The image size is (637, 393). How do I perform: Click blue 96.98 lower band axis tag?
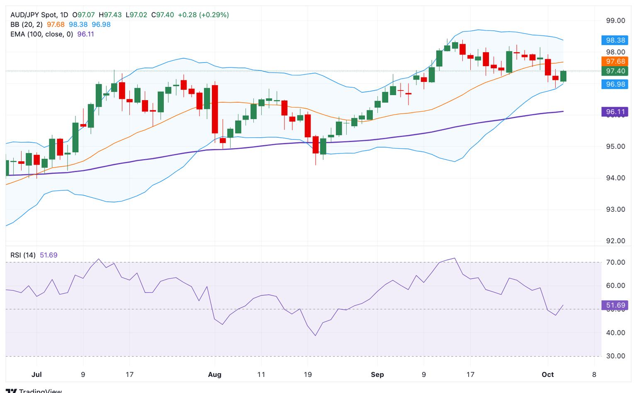[x=615, y=84]
